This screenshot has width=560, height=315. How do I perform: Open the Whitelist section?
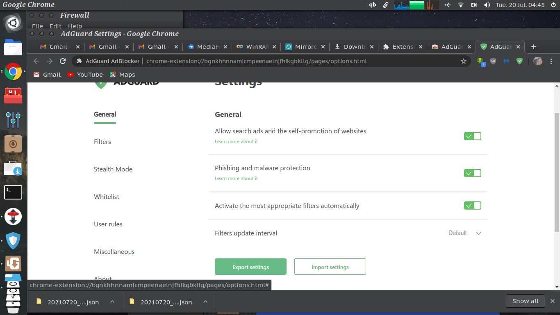click(x=107, y=197)
